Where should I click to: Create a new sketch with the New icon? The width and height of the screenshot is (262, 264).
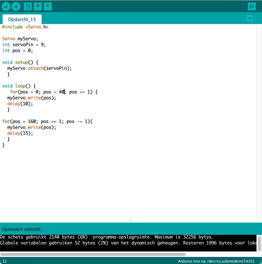pos(28,6)
